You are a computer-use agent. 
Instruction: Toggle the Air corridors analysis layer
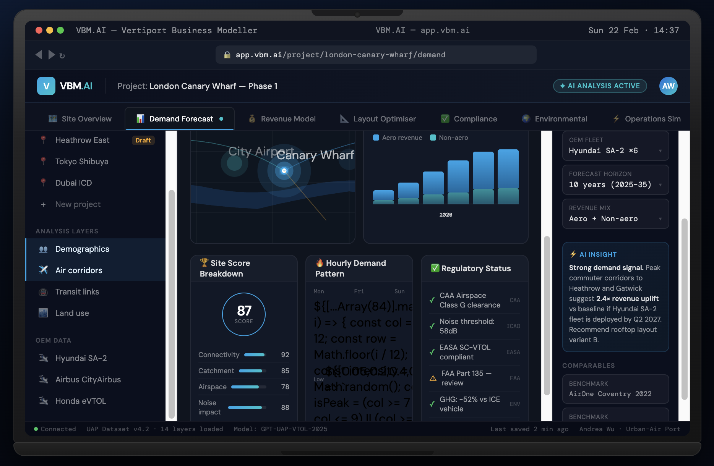[x=96, y=270]
